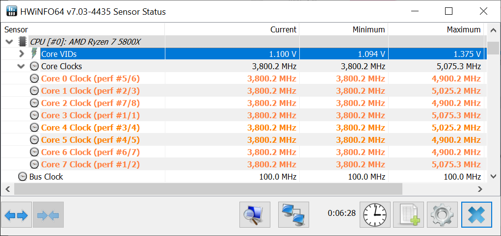This screenshot has width=501, height=236.
Task: Click the Bus Clock icon
Action: tap(23, 177)
